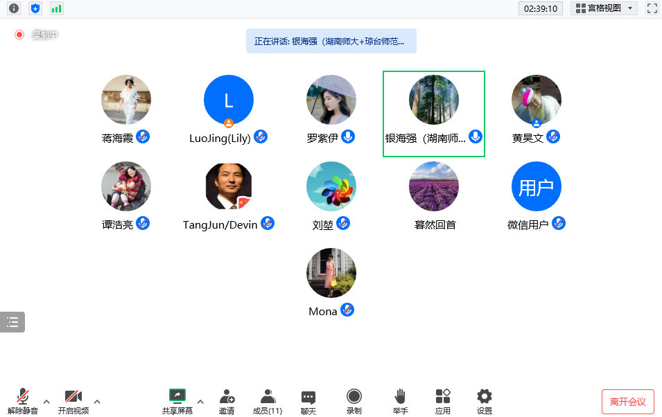Image resolution: width=662 pixels, height=417 pixels.
Task: Check the green network status icon
Action: click(56, 8)
